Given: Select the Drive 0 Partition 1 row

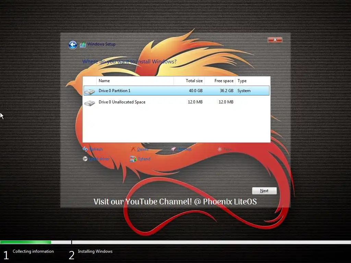Looking at the screenshot, I should pos(177,90).
